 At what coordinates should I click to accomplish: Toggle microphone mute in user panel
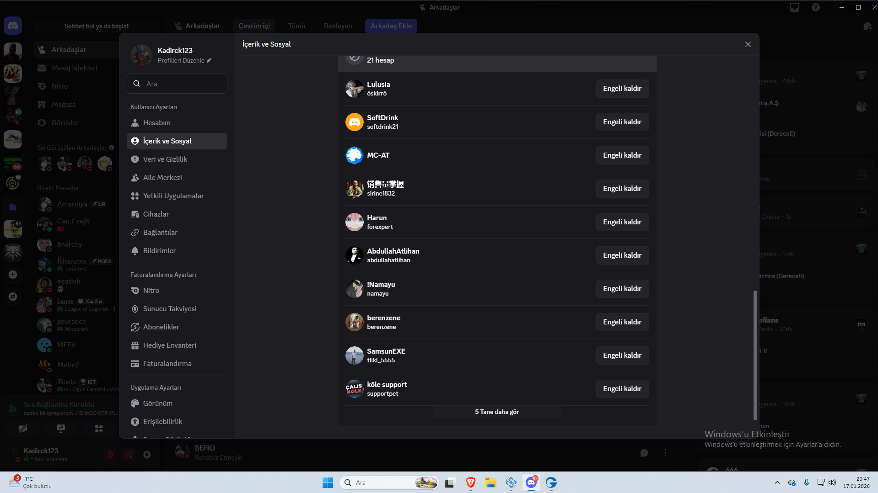pyautogui.click(x=110, y=455)
